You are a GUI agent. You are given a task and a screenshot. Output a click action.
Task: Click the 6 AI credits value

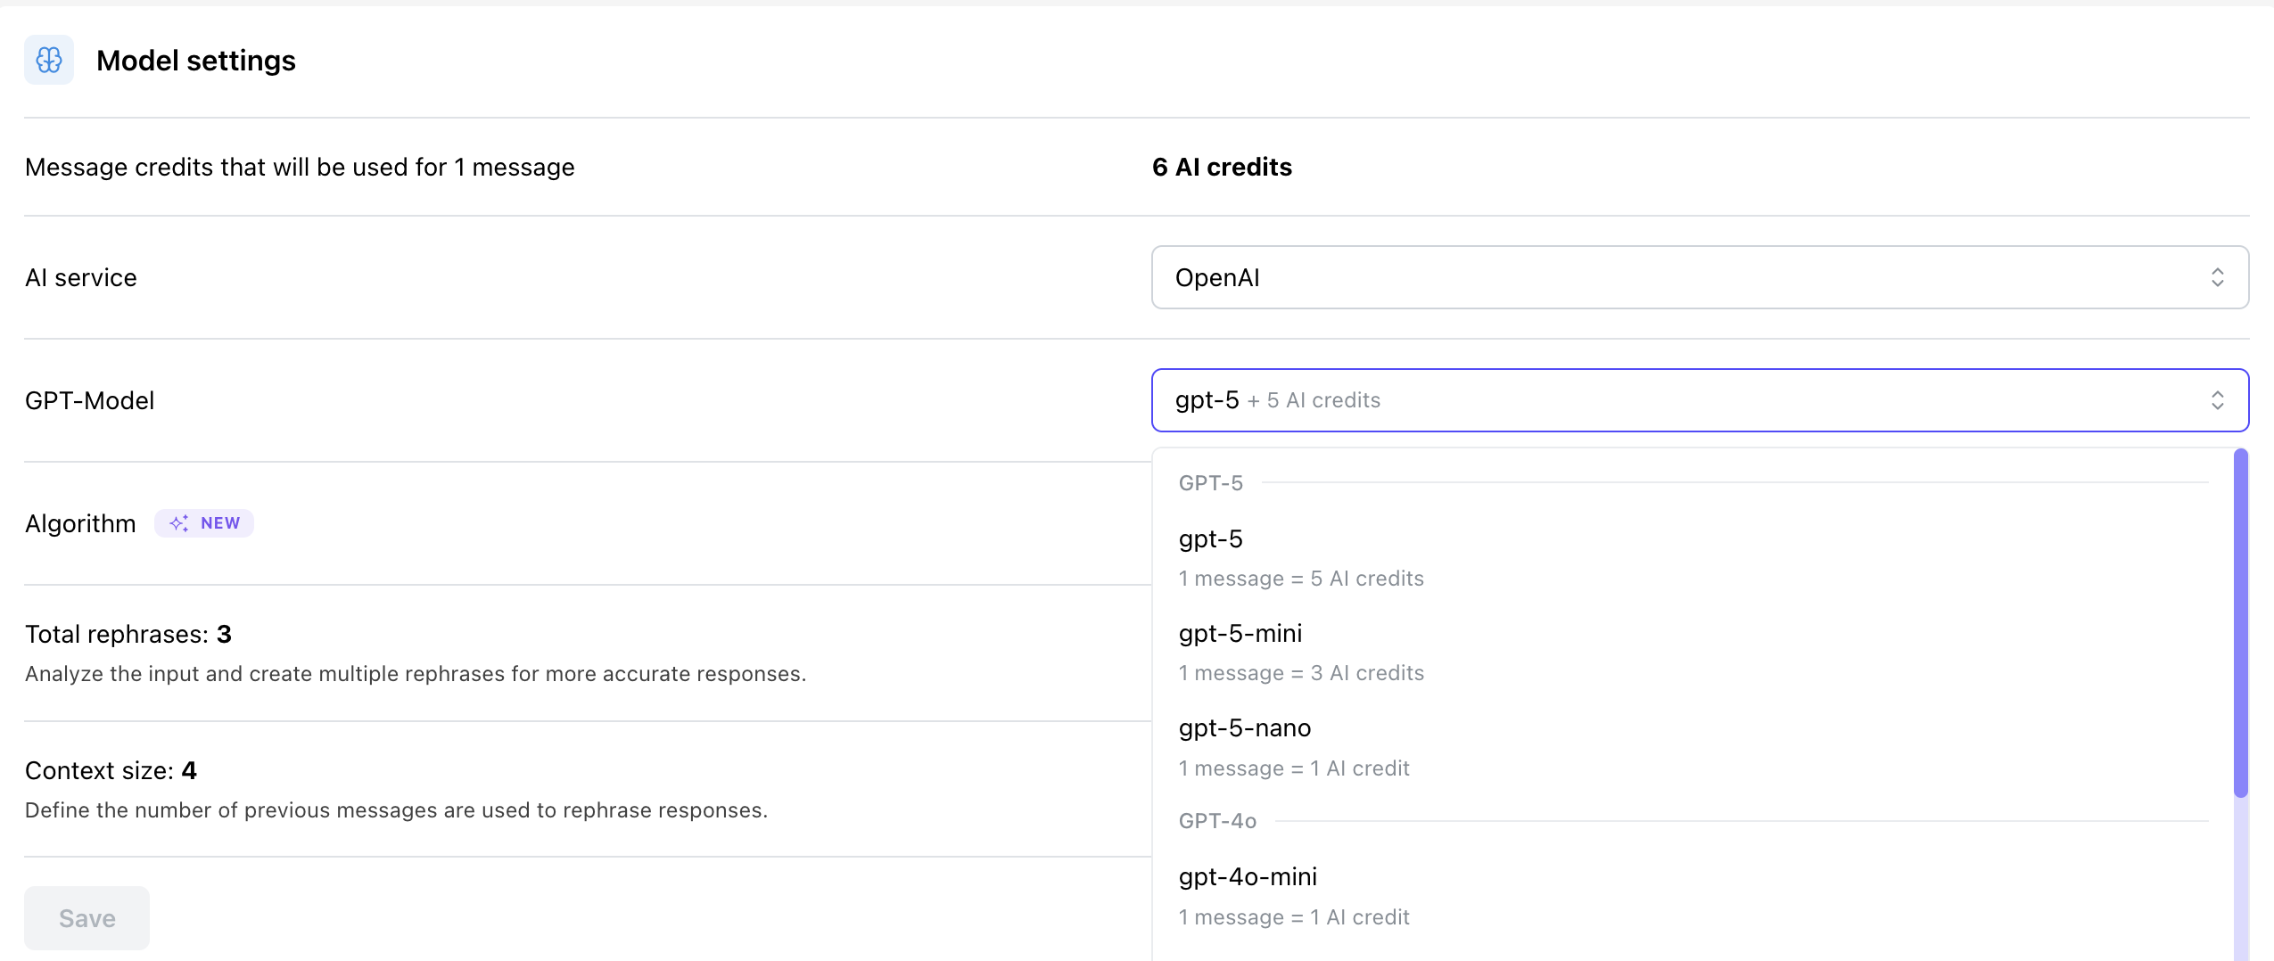tap(1222, 167)
